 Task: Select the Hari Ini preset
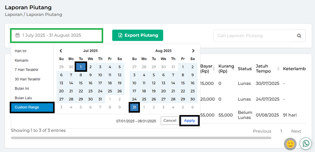pyautogui.click(x=21, y=51)
